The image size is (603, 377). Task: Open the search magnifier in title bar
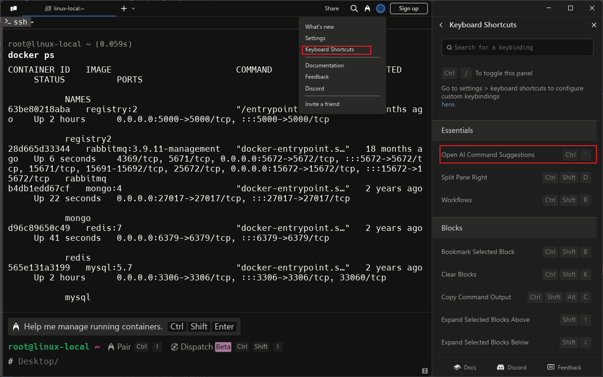pos(354,8)
